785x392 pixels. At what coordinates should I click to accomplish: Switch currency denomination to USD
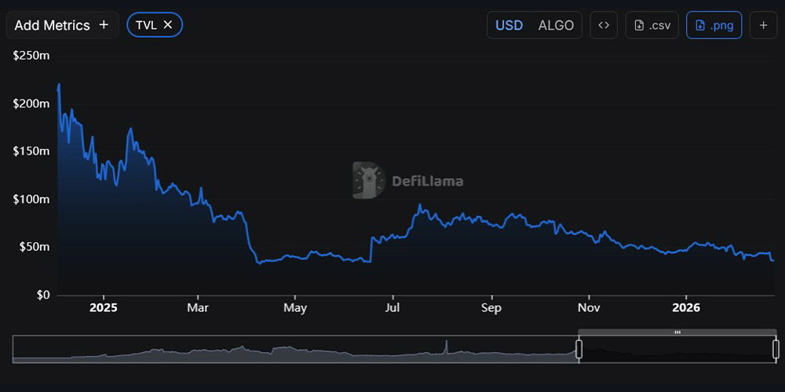pyautogui.click(x=509, y=25)
